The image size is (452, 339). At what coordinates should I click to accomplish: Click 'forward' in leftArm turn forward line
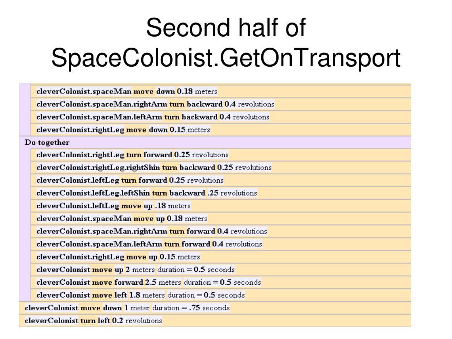click(x=196, y=244)
